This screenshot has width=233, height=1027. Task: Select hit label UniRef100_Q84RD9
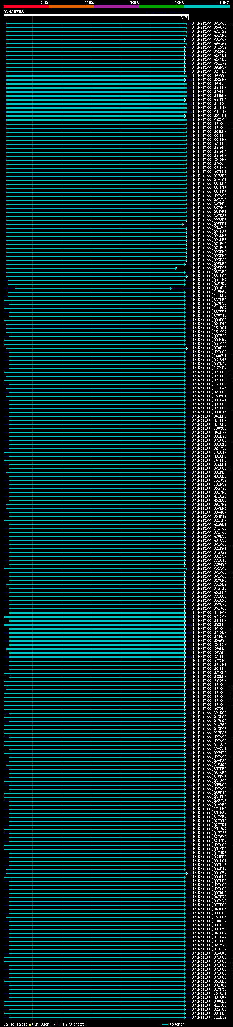(209, 96)
